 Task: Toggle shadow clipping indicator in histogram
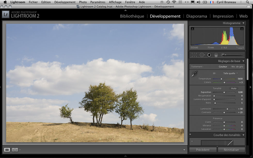coord(192,29)
